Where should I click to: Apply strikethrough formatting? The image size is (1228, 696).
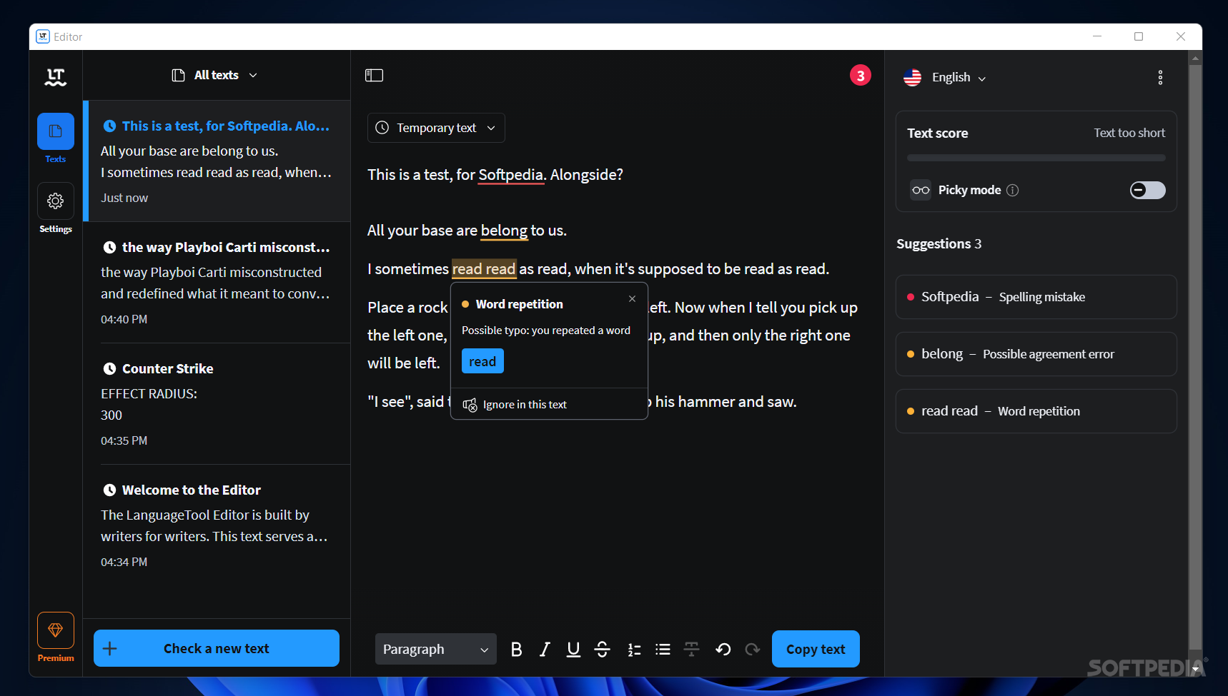(x=603, y=649)
